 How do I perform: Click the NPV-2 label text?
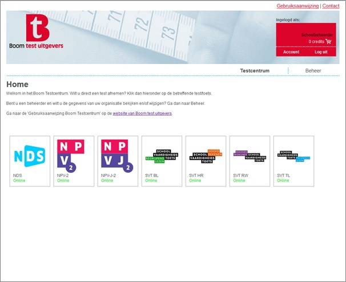pyautogui.click(x=63, y=176)
